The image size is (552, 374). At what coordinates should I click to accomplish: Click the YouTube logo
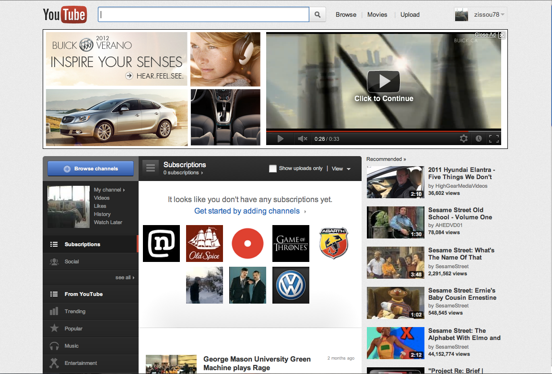65,15
